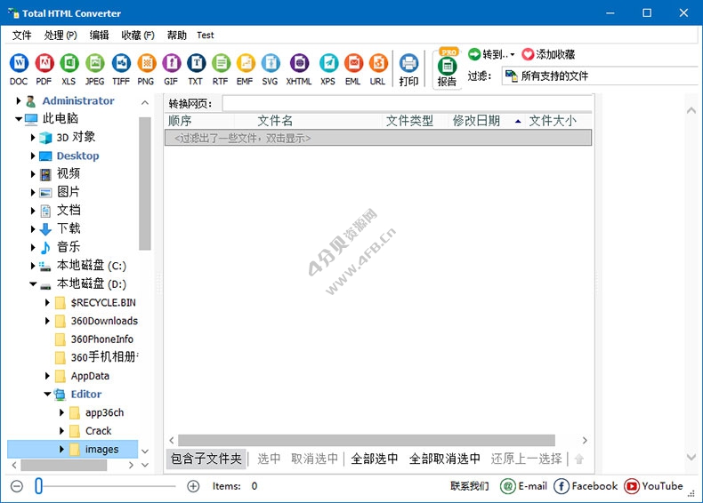Expand the Administrator tree node
703x503 pixels.
19,100
